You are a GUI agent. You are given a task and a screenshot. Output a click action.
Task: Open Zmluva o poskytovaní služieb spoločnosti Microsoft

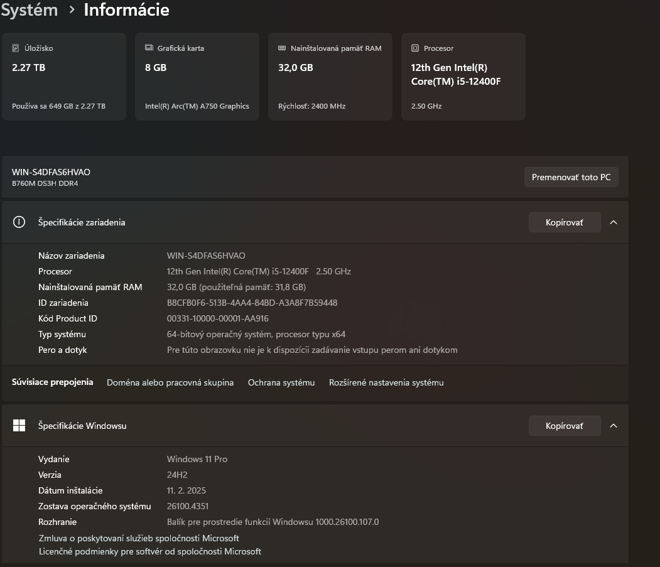(x=139, y=538)
